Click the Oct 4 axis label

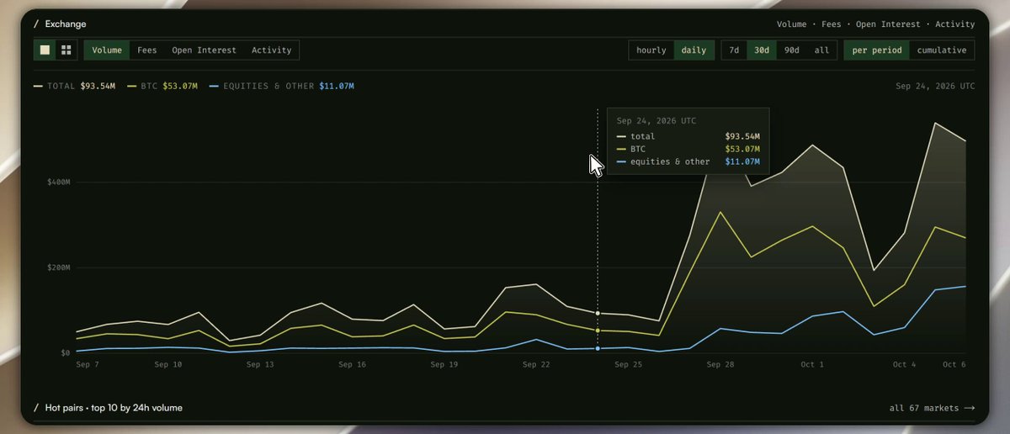905,365
